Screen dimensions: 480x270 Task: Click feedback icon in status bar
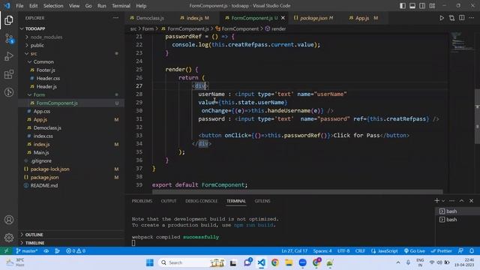pyautogui.click(x=460, y=250)
